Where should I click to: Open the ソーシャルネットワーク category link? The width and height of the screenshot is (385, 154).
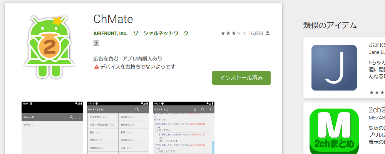tap(161, 33)
